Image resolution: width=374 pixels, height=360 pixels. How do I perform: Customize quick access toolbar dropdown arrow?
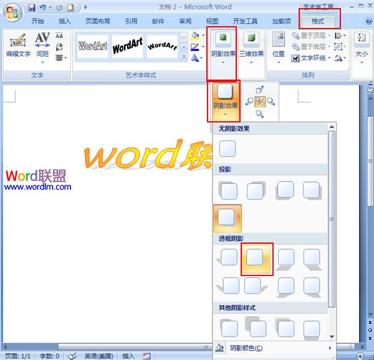click(85, 7)
